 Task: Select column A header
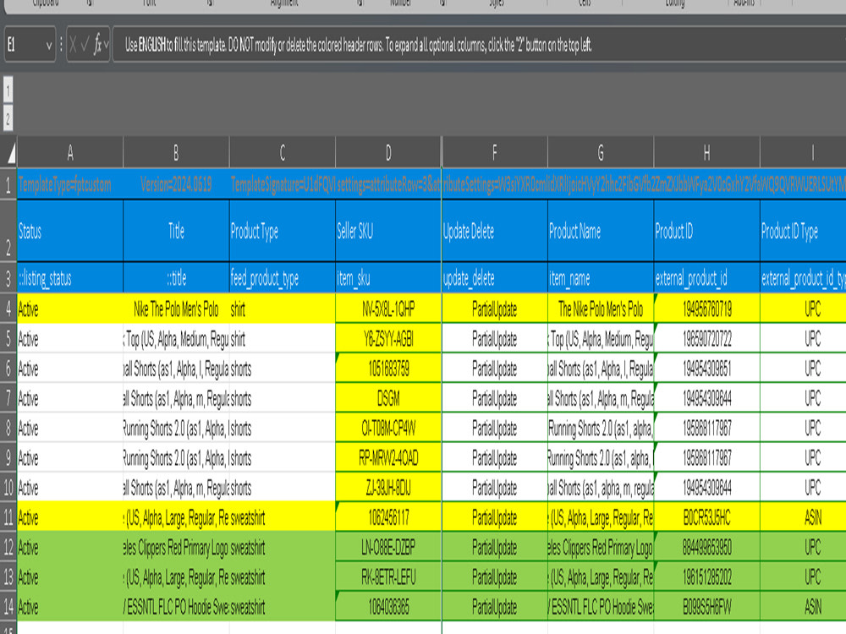[70, 152]
